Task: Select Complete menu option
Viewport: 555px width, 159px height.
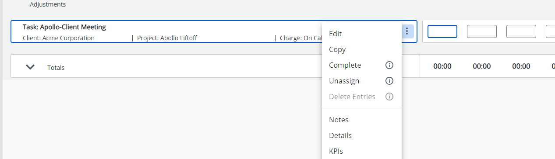Action: (x=345, y=65)
